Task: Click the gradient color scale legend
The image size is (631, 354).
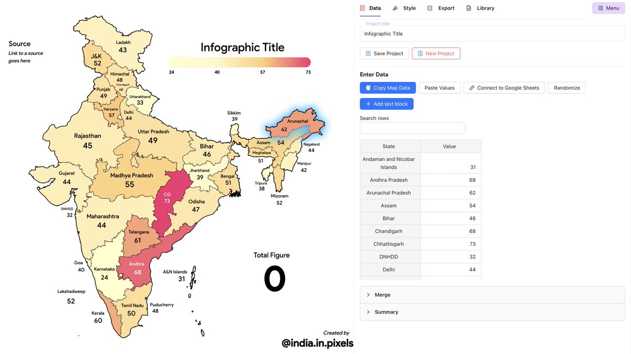Action: (239, 62)
